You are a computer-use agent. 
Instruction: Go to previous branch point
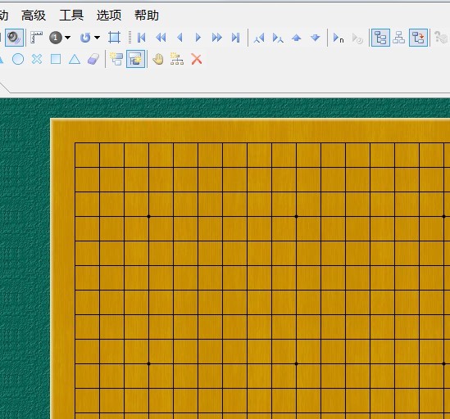tap(259, 38)
